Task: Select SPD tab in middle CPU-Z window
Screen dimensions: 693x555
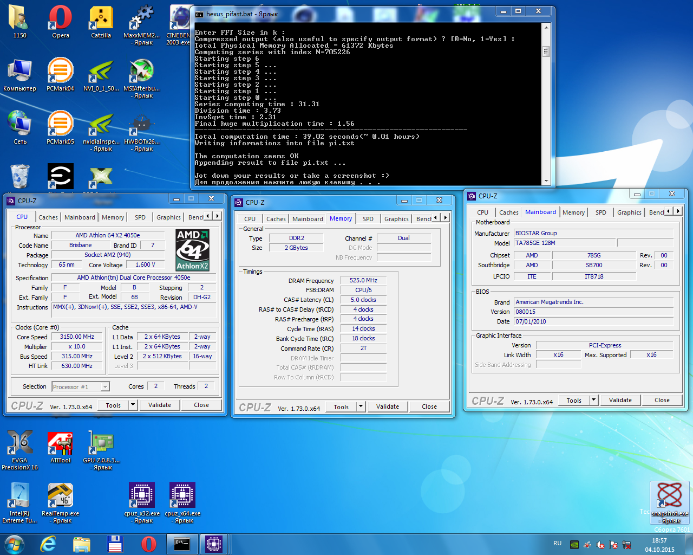Action: click(368, 219)
